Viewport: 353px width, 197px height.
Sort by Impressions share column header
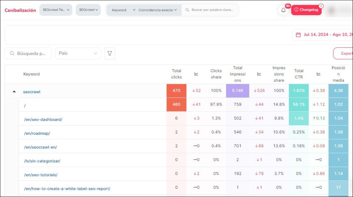tap(279, 74)
